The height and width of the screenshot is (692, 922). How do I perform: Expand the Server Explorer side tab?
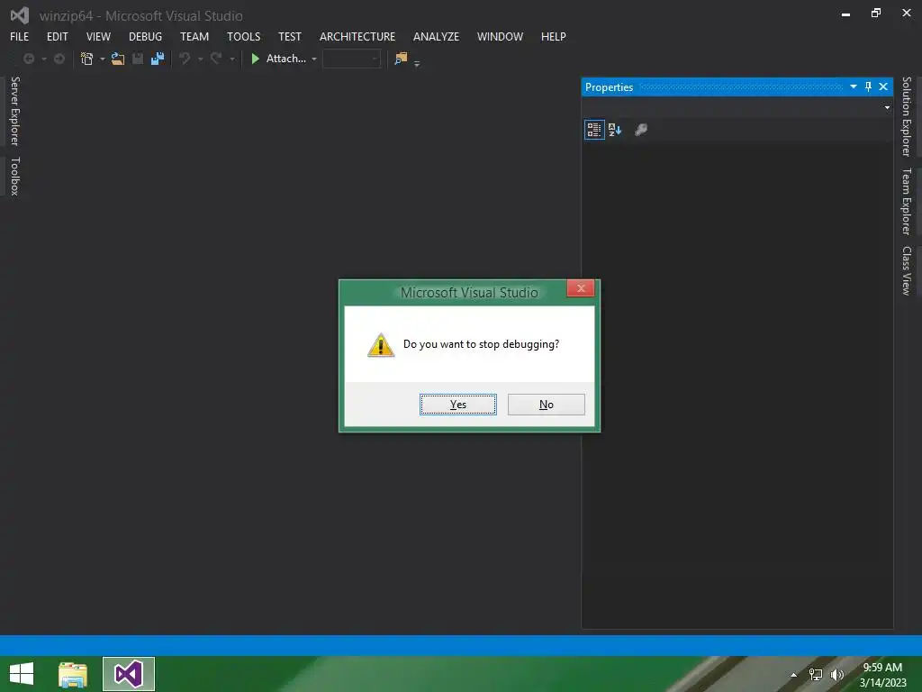14,111
